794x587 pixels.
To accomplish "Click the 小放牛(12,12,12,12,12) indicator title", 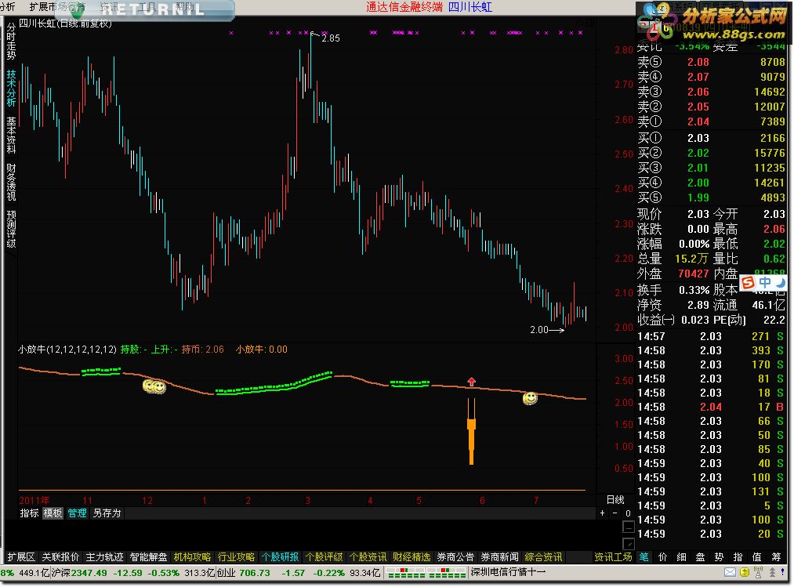I will 67,350.
